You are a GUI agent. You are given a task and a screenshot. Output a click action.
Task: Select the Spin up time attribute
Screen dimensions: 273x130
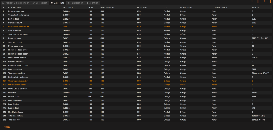[x=14, y=19]
